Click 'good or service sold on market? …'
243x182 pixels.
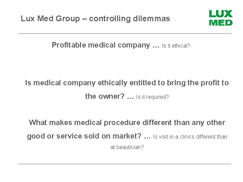pyautogui.click(x=88, y=136)
